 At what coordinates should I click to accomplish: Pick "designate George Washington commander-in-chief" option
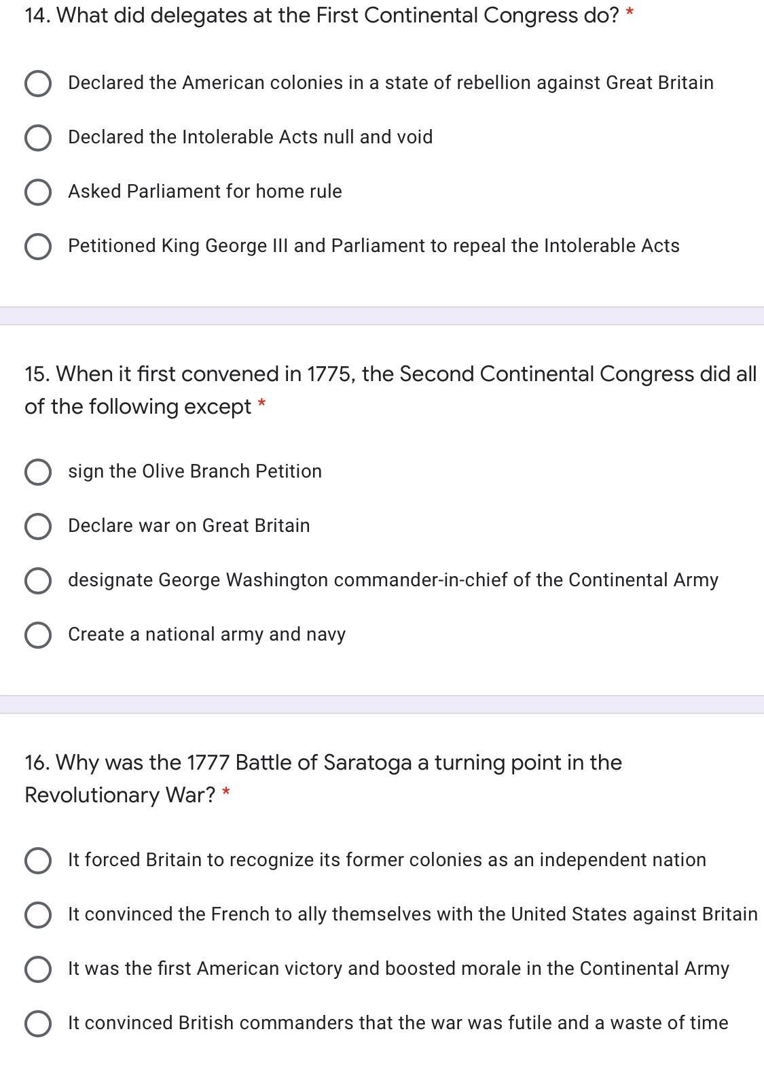click(37, 580)
